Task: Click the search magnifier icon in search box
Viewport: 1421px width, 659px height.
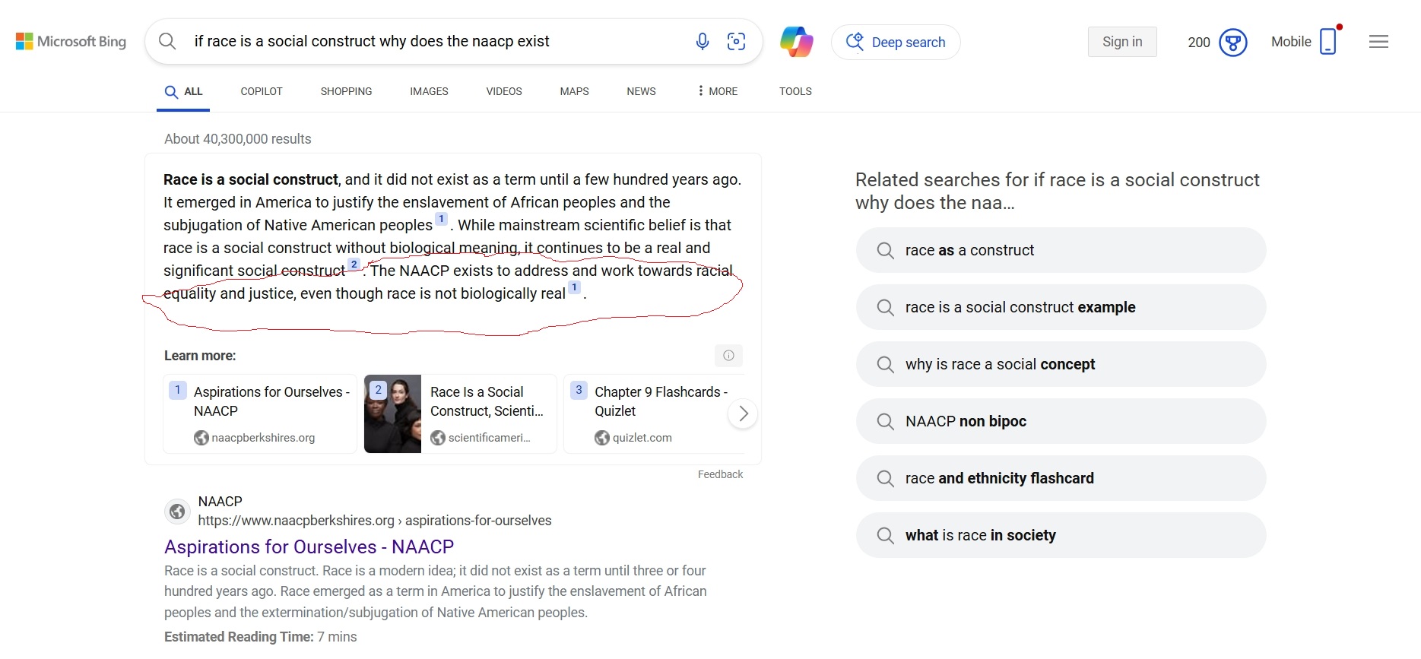Action: pyautogui.click(x=167, y=41)
